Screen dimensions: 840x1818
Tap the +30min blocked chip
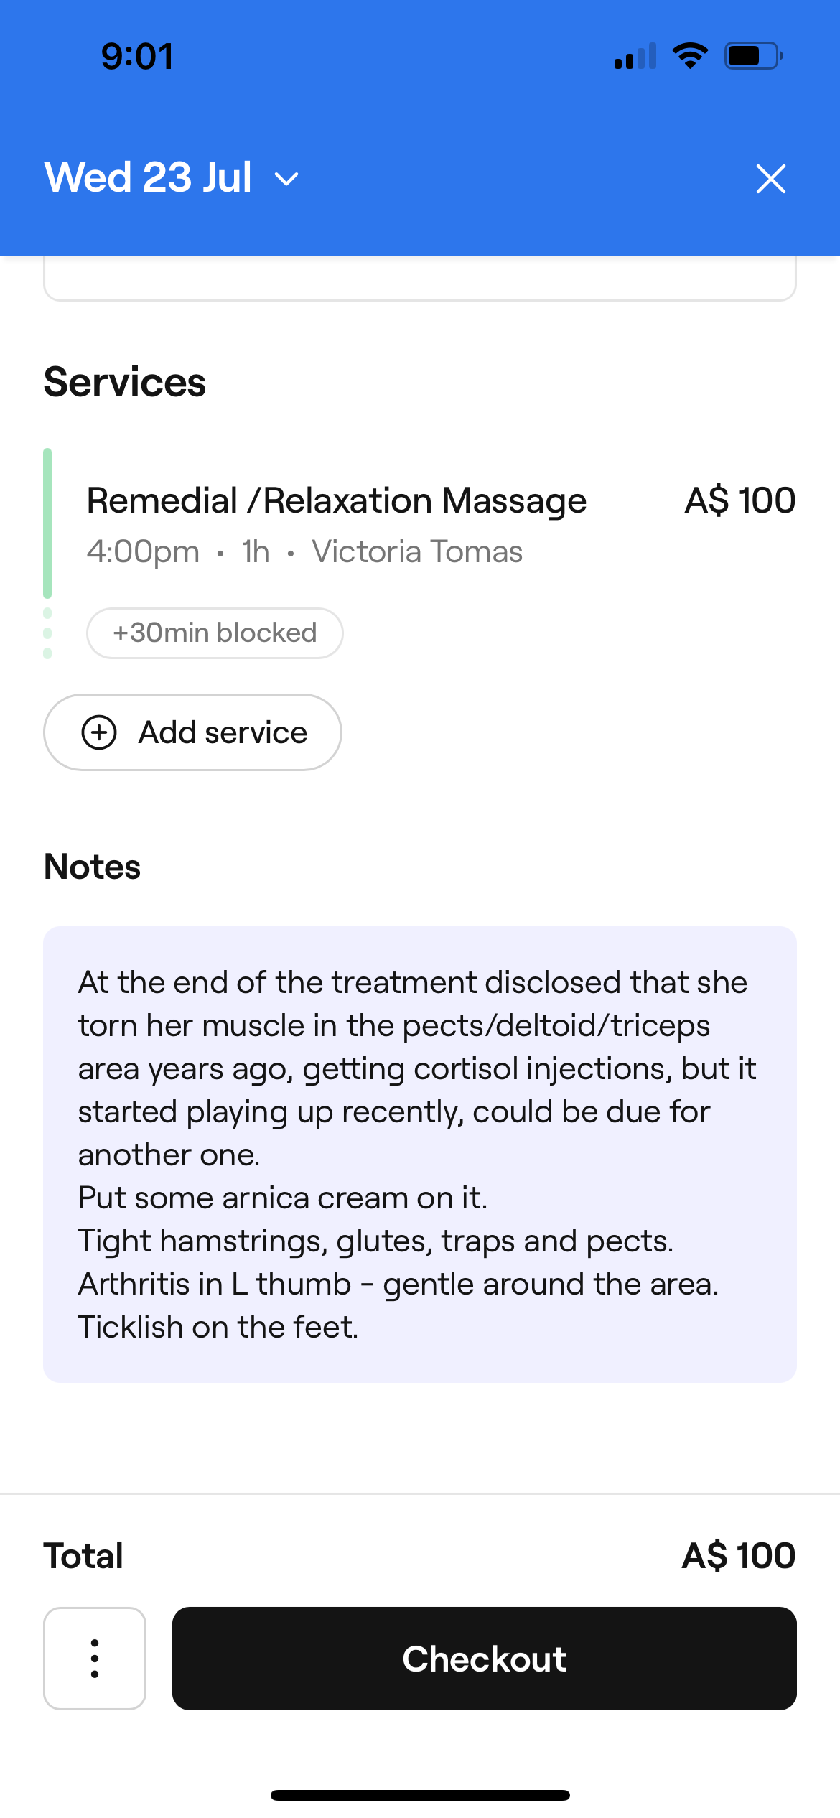215,633
